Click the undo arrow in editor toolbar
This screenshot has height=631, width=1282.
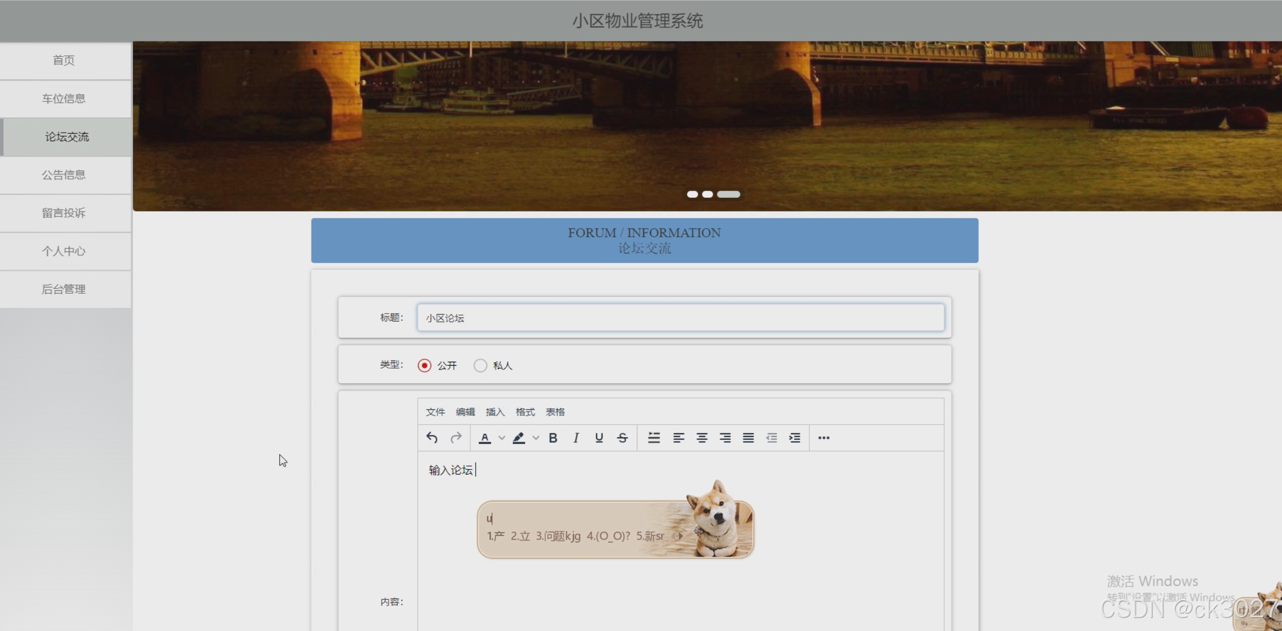(432, 438)
